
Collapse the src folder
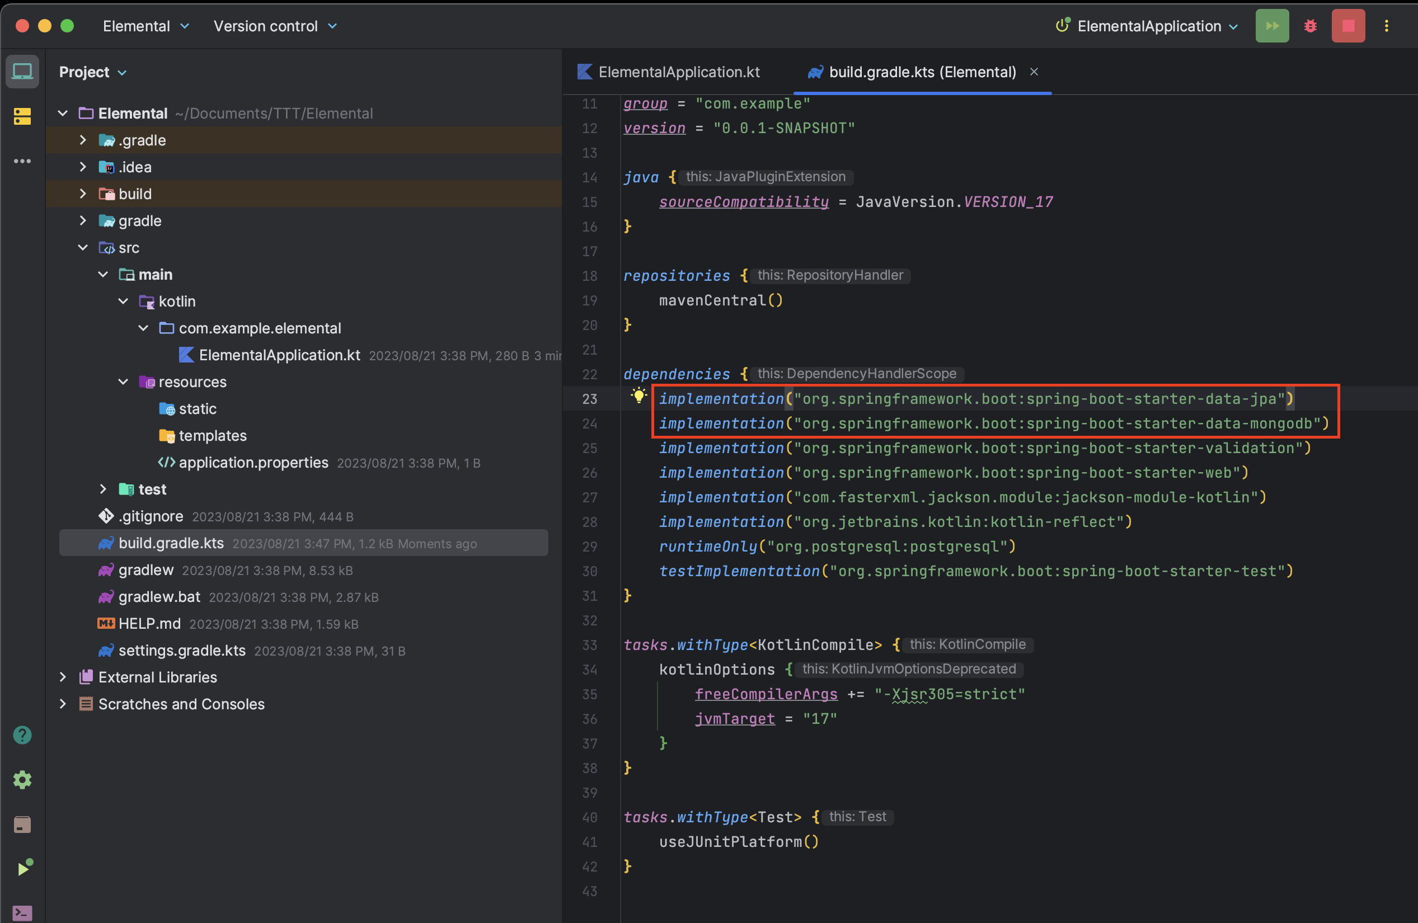click(x=83, y=248)
